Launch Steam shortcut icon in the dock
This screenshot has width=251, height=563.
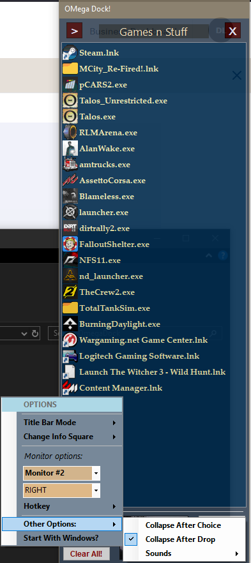pos(70,53)
